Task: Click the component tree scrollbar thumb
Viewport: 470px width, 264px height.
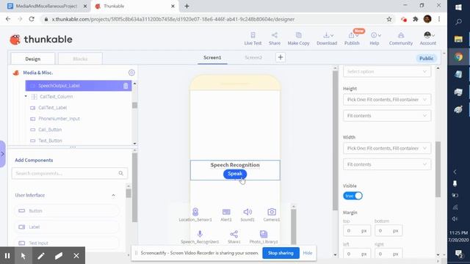Action: (134, 106)
